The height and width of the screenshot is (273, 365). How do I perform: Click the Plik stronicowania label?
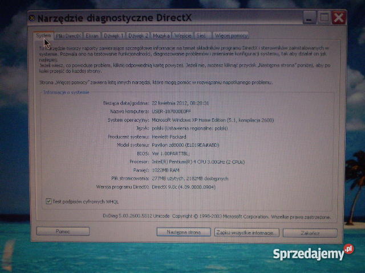[x=130, y=179]
